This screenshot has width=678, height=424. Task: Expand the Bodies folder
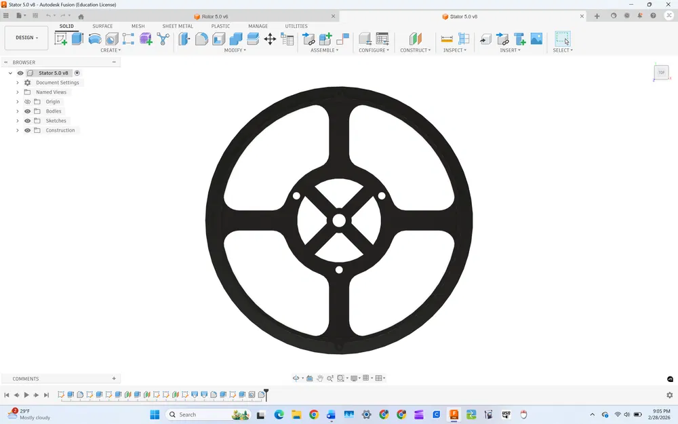click(18, 111)
